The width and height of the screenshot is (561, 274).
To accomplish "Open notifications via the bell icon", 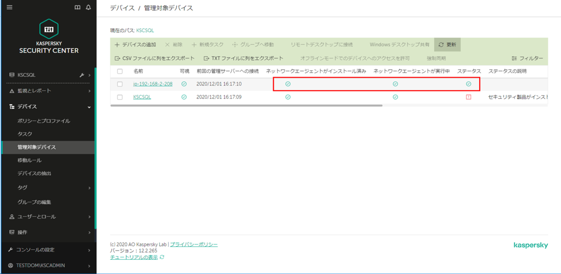I will 87,7.
